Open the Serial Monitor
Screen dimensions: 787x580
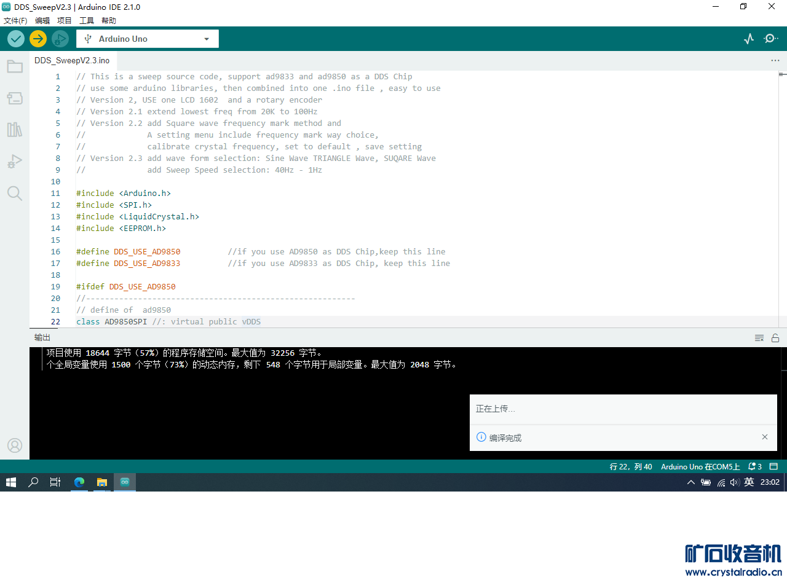771,39
